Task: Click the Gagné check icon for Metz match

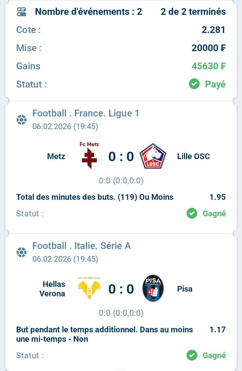Action: click(192, 214)
